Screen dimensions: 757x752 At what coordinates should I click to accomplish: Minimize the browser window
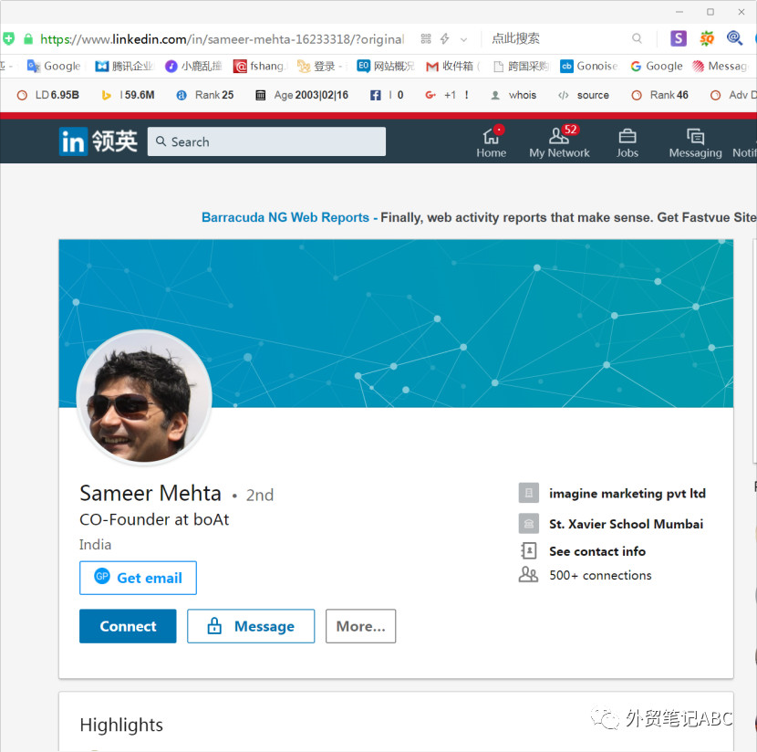click(679, 12)
